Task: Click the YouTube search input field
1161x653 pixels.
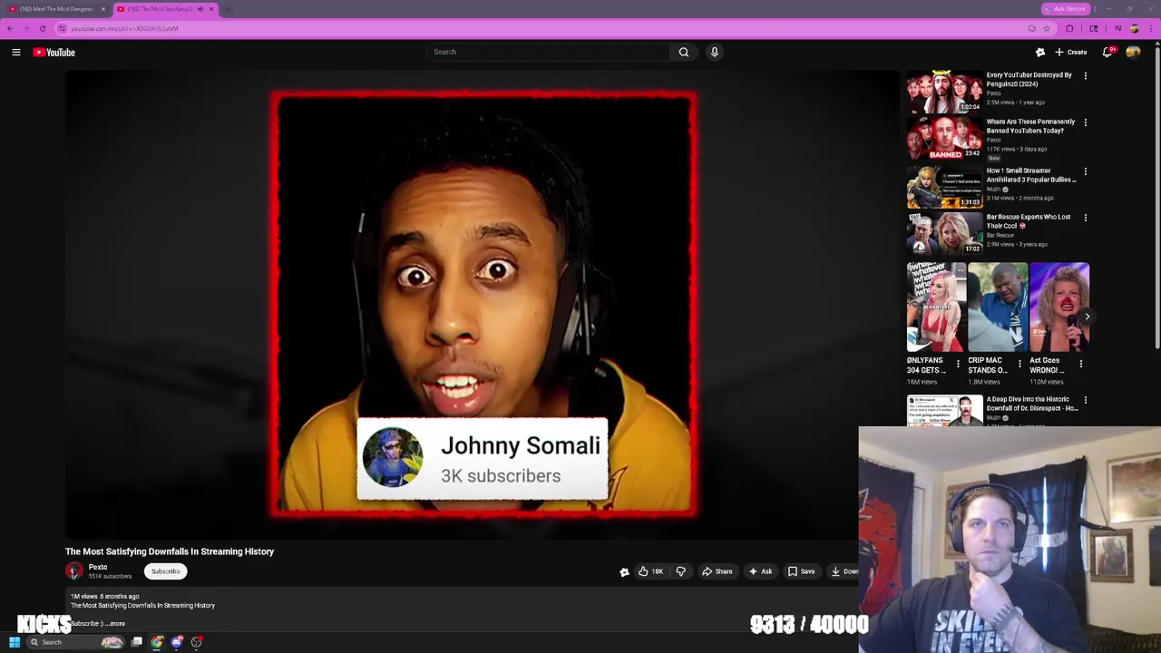Action: tap(548, 52)
